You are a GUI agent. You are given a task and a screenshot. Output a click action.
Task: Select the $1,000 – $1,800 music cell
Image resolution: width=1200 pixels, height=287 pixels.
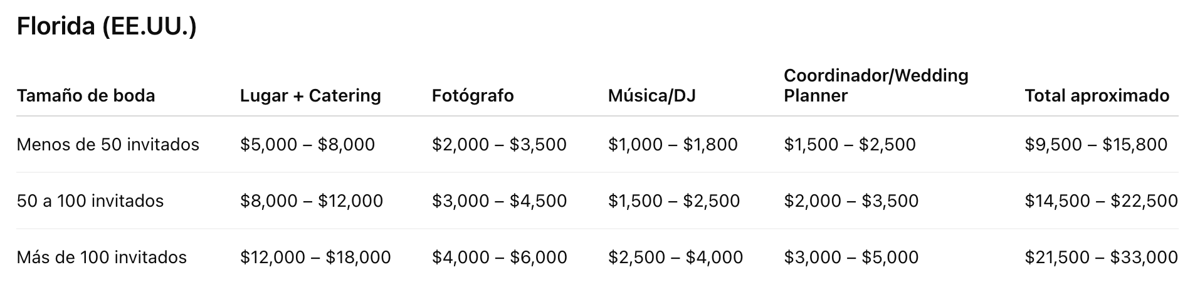[x=673, y=145]
